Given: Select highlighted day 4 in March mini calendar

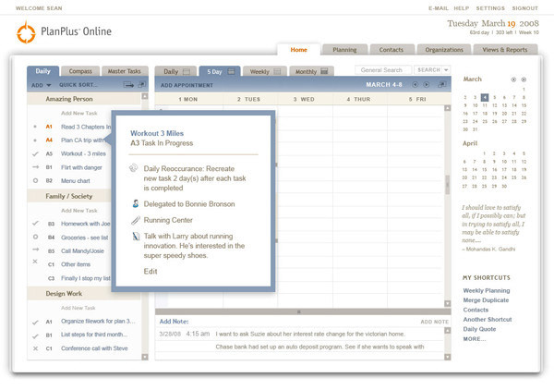Looking at the screenshot, I should 485,97.
